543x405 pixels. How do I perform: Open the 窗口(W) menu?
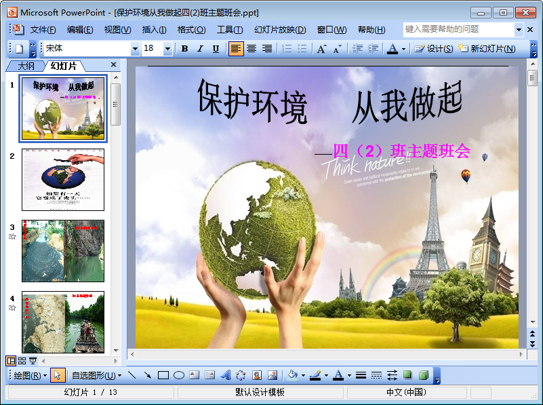coord(331,30)
